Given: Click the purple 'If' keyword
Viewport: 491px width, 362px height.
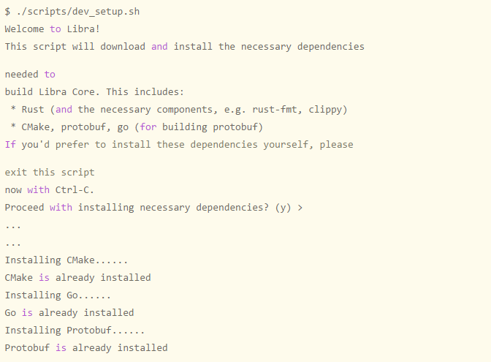Looking at the screenshot, I should pyautogui.click(x=10, y=145).
